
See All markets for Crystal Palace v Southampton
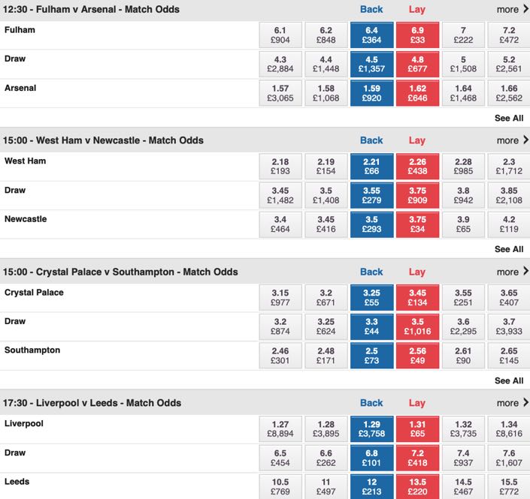509,380
